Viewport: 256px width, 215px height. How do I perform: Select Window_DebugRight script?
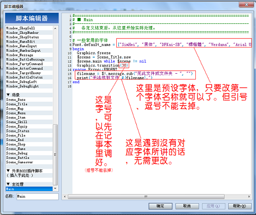[29, 86]
